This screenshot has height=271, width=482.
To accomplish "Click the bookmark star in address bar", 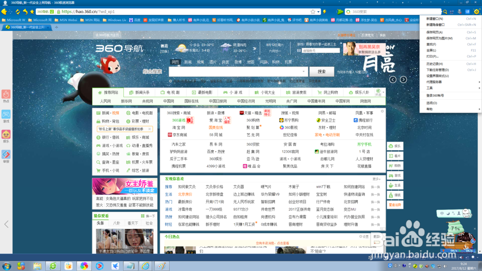I will pyautogui.click(x=313, y=12).
